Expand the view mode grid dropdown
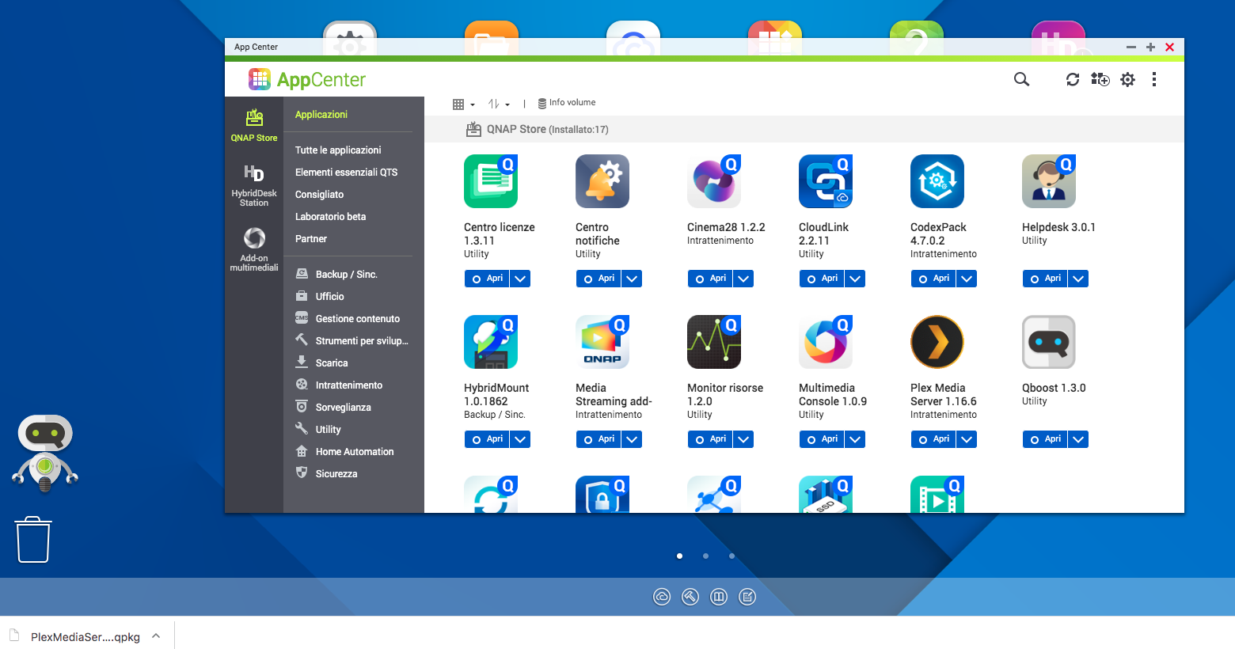The image size is (1235, 649). coord(463,104)
